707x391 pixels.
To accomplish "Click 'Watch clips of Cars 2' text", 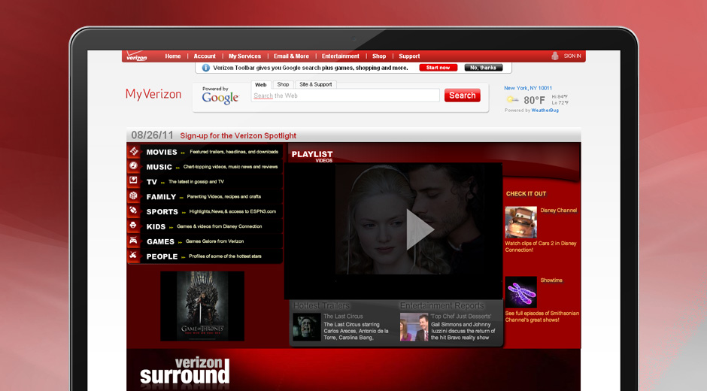I will point(541,247).
